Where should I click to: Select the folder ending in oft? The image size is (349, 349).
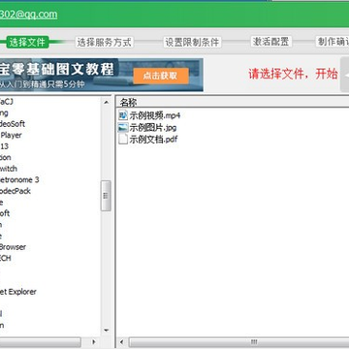[5, 213]
